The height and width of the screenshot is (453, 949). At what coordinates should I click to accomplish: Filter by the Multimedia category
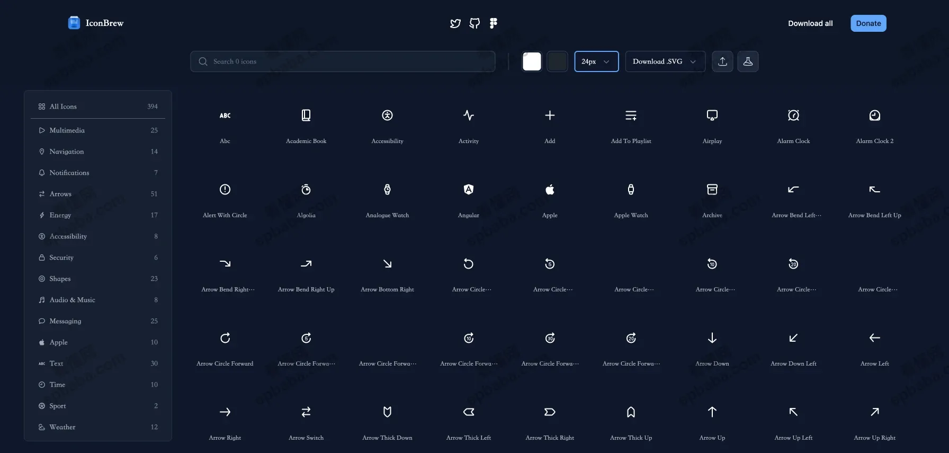[98, 130]
